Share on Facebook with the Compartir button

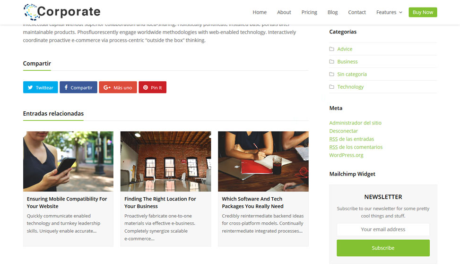point(78,87)
